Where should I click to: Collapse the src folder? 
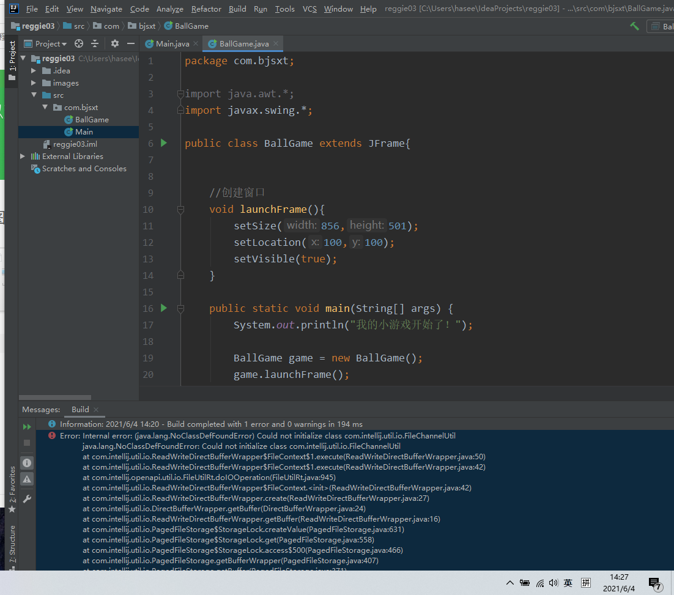(x=34, y=95)
